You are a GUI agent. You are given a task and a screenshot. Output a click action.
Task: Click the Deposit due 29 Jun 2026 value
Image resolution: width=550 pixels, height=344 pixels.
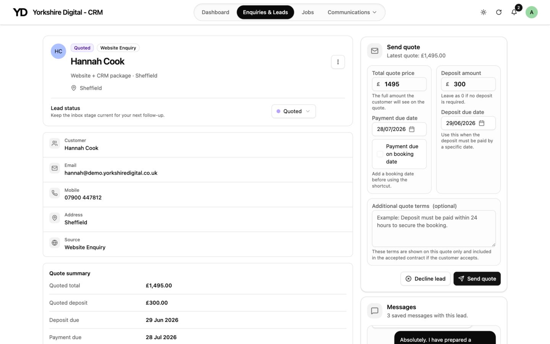pos(162,320)
